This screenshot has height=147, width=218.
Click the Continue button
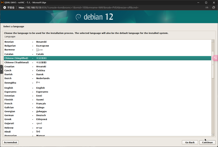coord(207,142)
